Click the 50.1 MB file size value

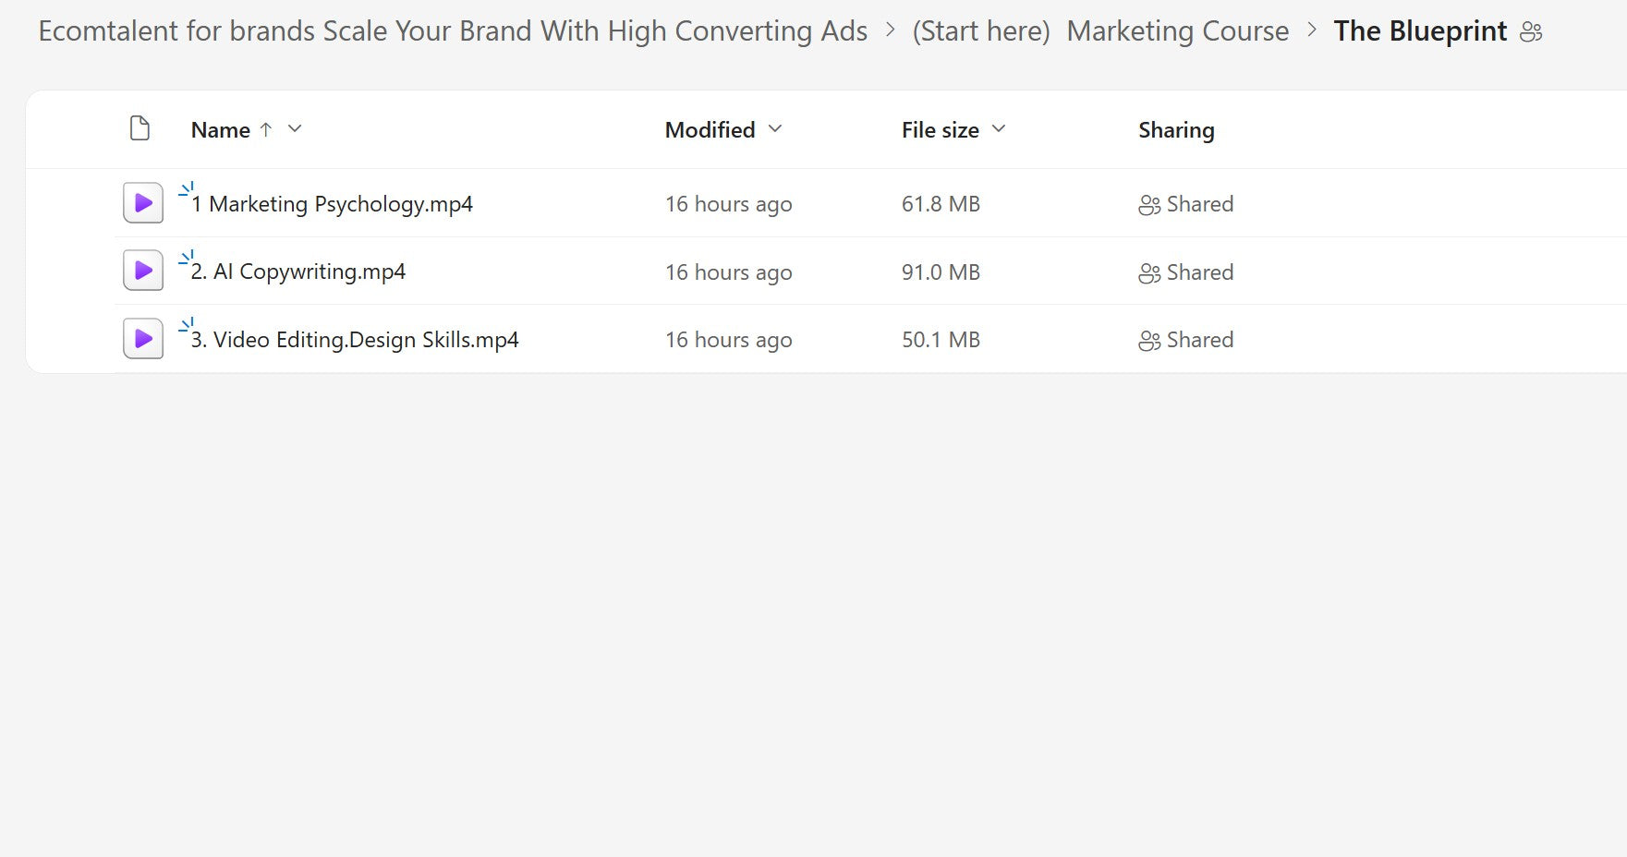(941, 340)
